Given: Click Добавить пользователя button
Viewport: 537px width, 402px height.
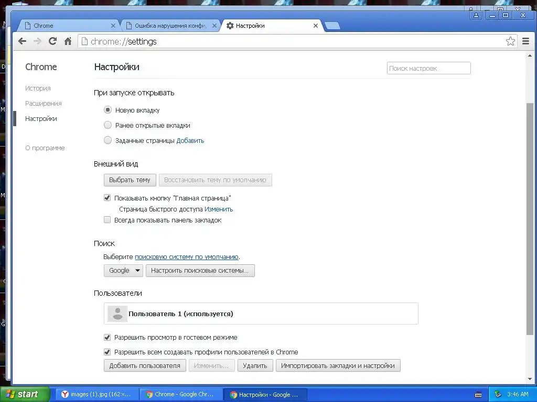Looking at the screenshot, I should [145, 365].
